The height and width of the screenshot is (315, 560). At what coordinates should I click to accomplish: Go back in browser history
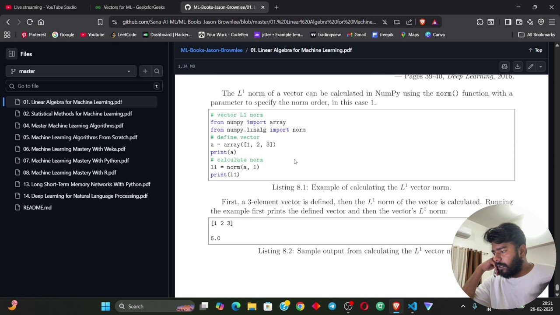coord(8,22)
